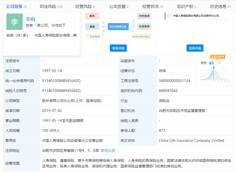Click the orange 认证后获得 badge
The image size is (236, 172).
click(x=217, y=57)
